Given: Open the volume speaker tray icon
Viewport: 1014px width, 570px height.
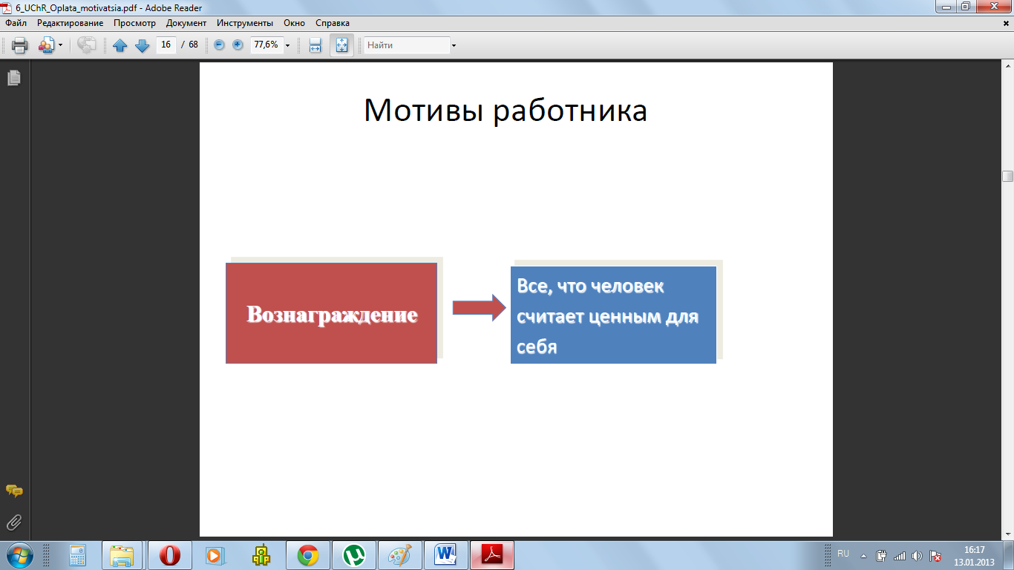Looking at the screenshot, I should click(917, 555).
